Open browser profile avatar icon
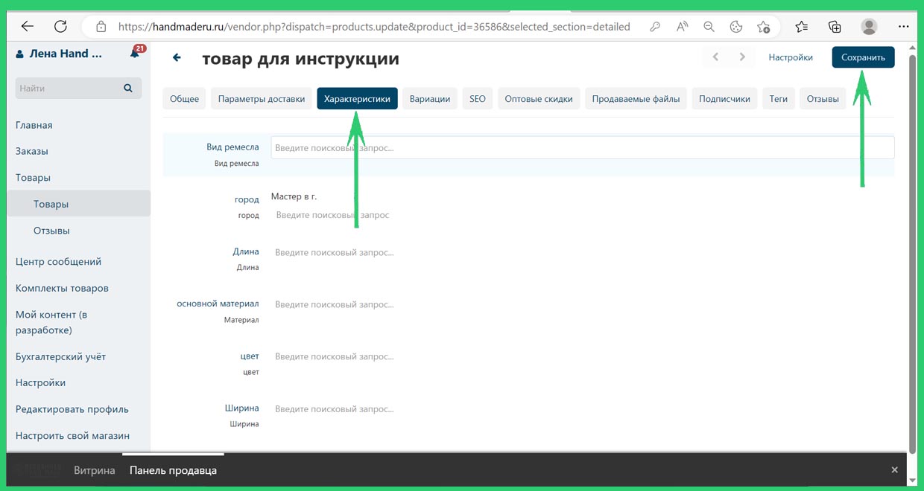Image resolution: width=924 pixels, height=491 pixels. click(869, 27)
